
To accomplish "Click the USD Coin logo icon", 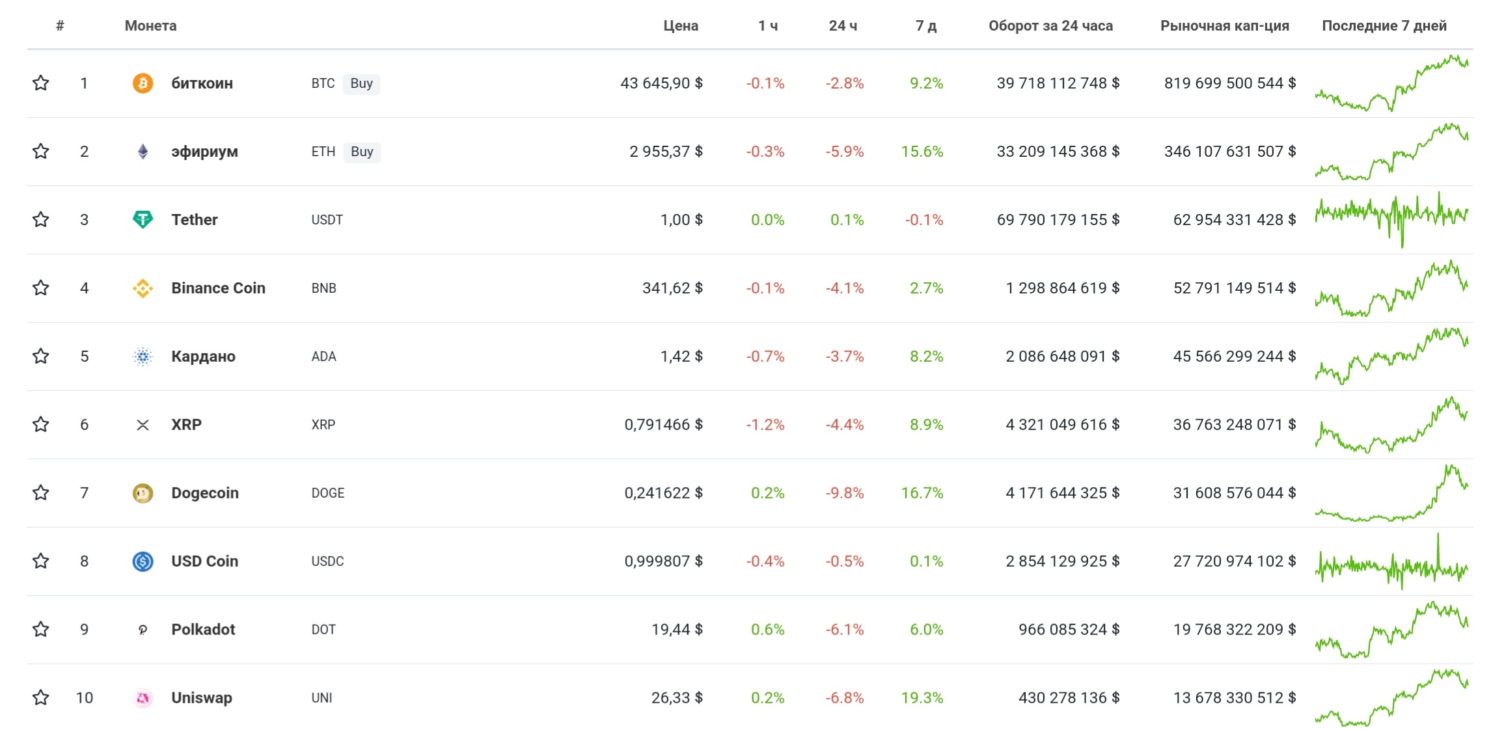I will coord(143,561).
